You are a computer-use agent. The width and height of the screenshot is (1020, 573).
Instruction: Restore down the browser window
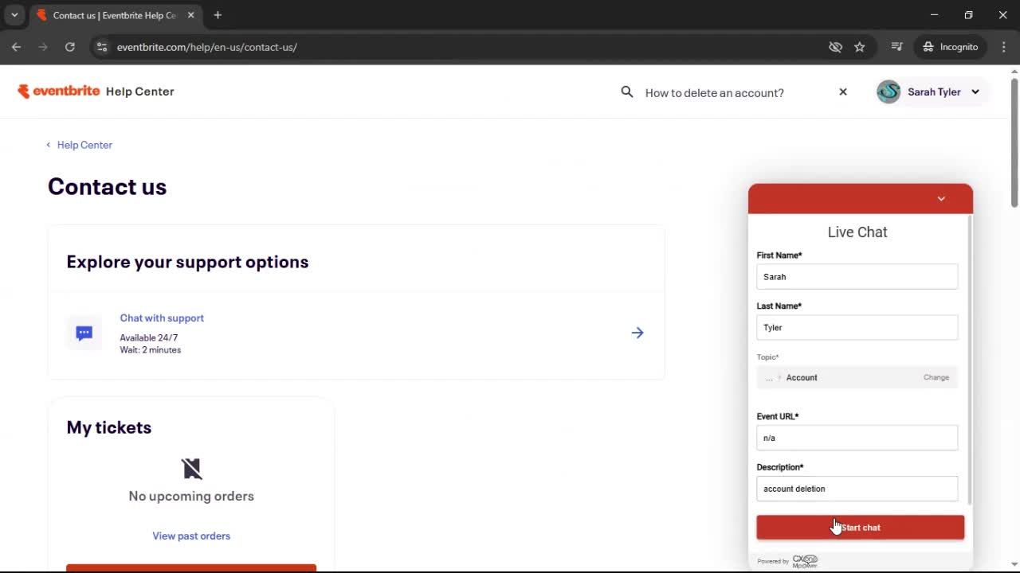[969, 15]
